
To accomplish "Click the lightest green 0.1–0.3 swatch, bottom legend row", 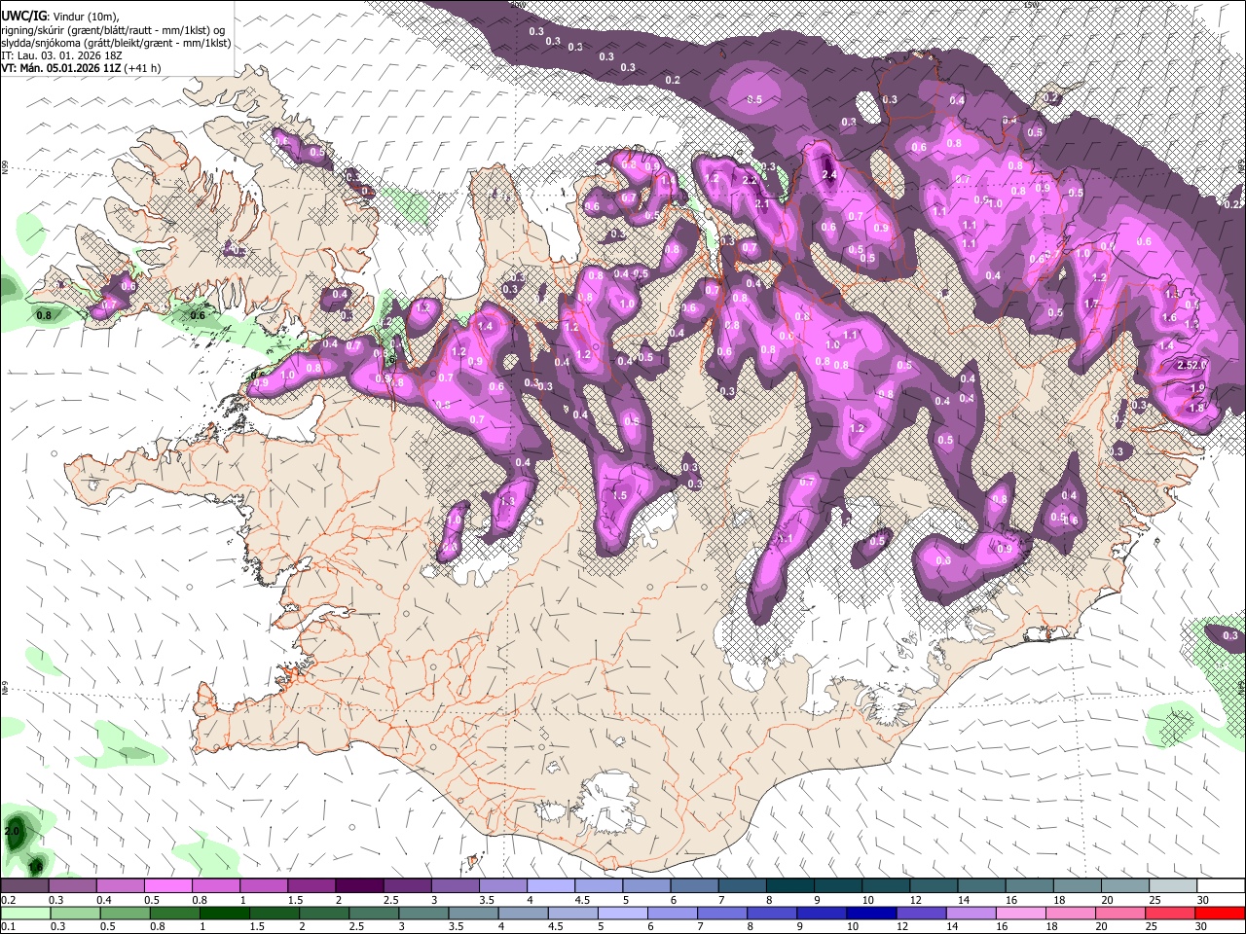I will (x=24, y=913).
